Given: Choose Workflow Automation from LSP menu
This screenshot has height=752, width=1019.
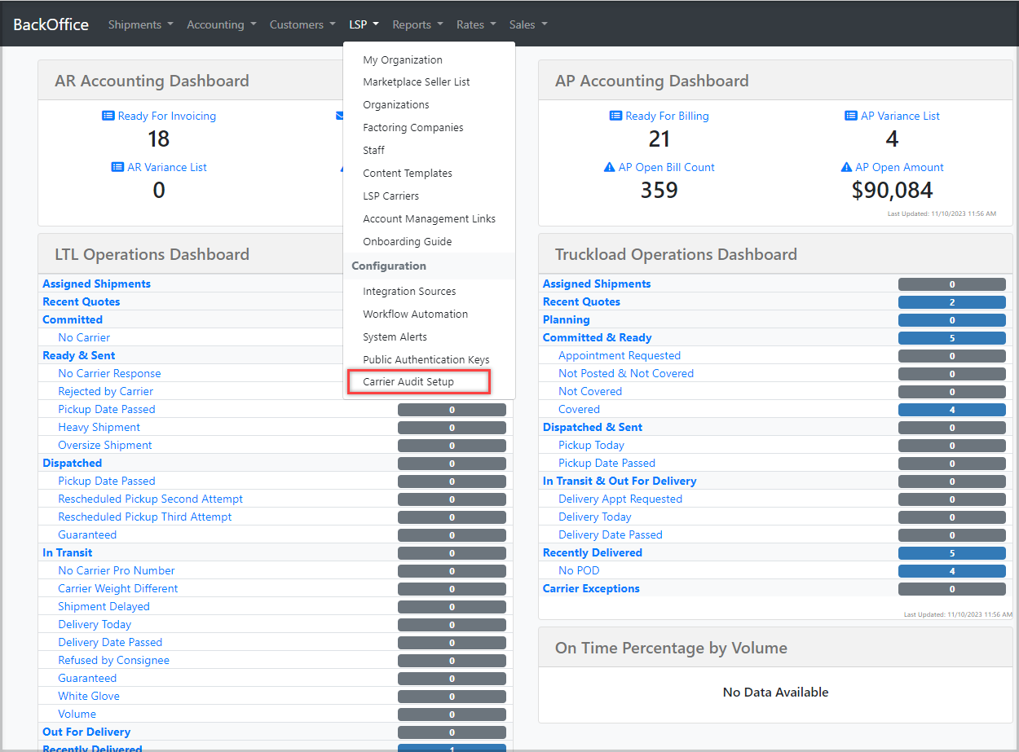Looking at the screenshot, I should 415,314.
